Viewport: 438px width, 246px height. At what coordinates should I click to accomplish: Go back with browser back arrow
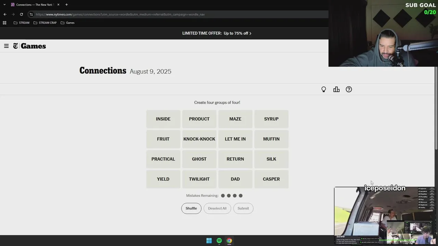coord(5,14)
